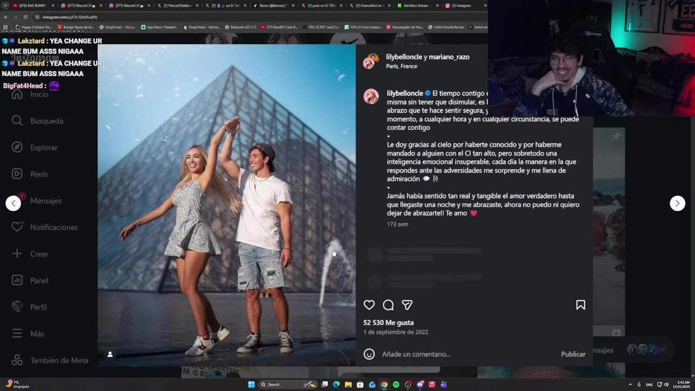Open ENG language indicator in tray
Image resolution: width=695 pixels, height=391 pixels.
649,384
